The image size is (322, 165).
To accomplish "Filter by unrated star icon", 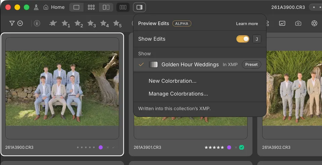I will [53, 23].
